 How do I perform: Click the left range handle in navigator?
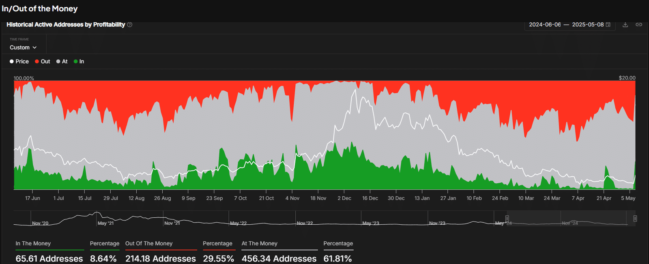coord(507,219)
